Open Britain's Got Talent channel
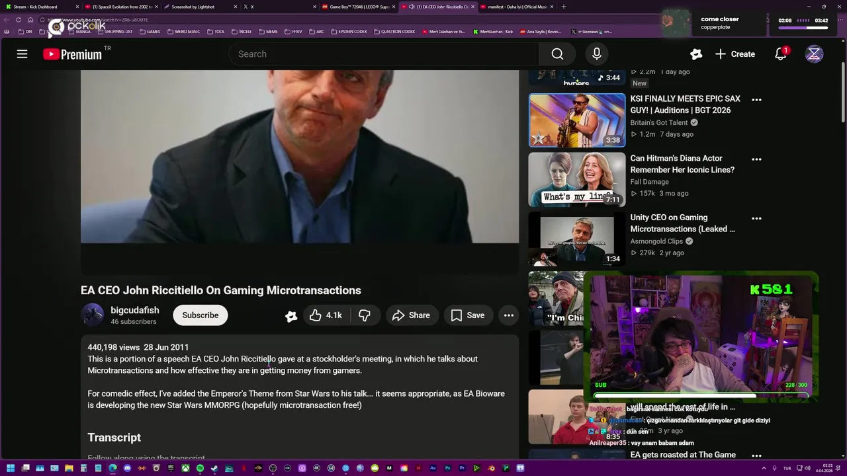 (x=659, y=123)
